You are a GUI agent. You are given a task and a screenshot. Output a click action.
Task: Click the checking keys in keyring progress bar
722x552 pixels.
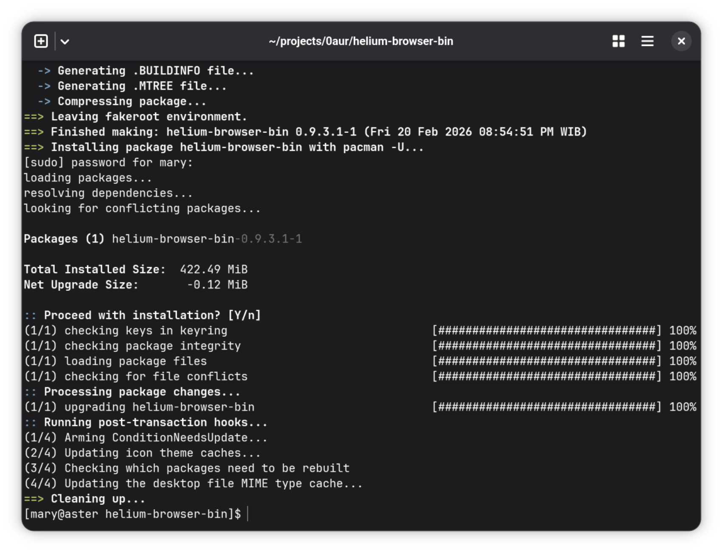coord(547,331)
